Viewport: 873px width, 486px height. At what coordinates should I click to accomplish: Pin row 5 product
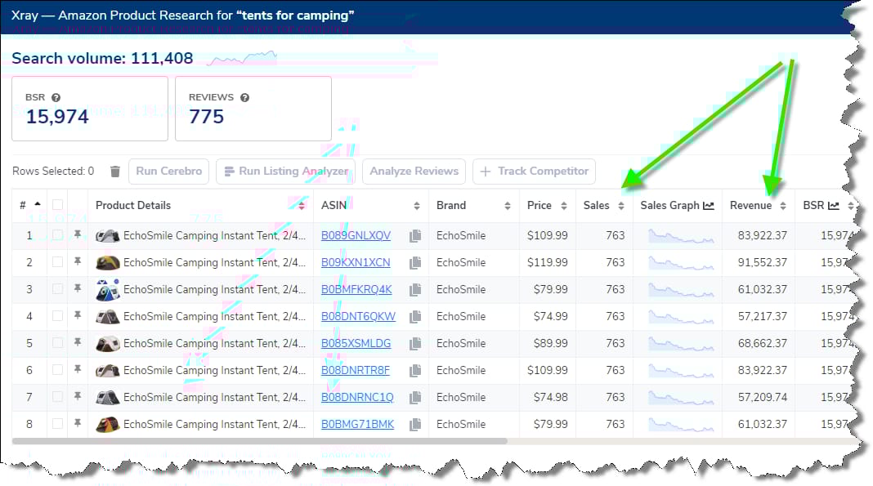[x=78, y=342]
